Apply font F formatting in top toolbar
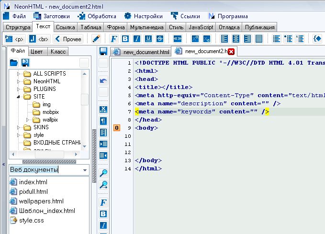325x234 pixels. [x=114, y=39]
